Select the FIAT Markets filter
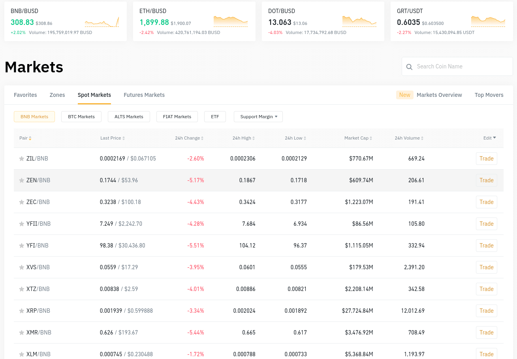This screenshot has height=359, width=517. (177, 117)
